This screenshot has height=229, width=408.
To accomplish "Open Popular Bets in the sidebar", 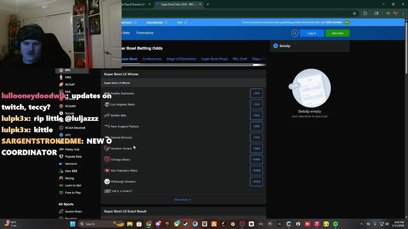I will pos(73,156).
